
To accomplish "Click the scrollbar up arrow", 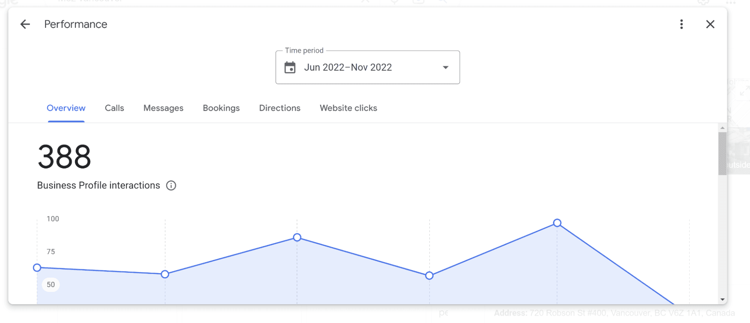I will point(722,128).
